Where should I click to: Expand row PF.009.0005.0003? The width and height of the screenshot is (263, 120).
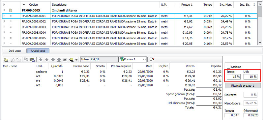(4, 27)
